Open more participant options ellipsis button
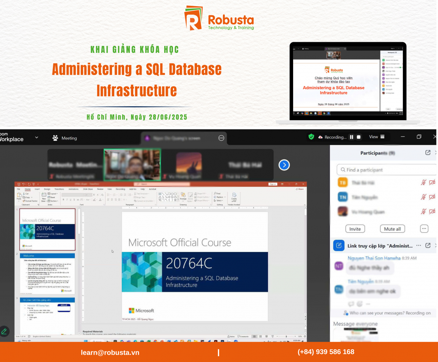This screenshot has height=362, width=438. [x=424, y=229]
